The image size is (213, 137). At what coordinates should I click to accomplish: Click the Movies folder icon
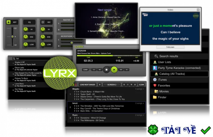(x=156, y=91)
